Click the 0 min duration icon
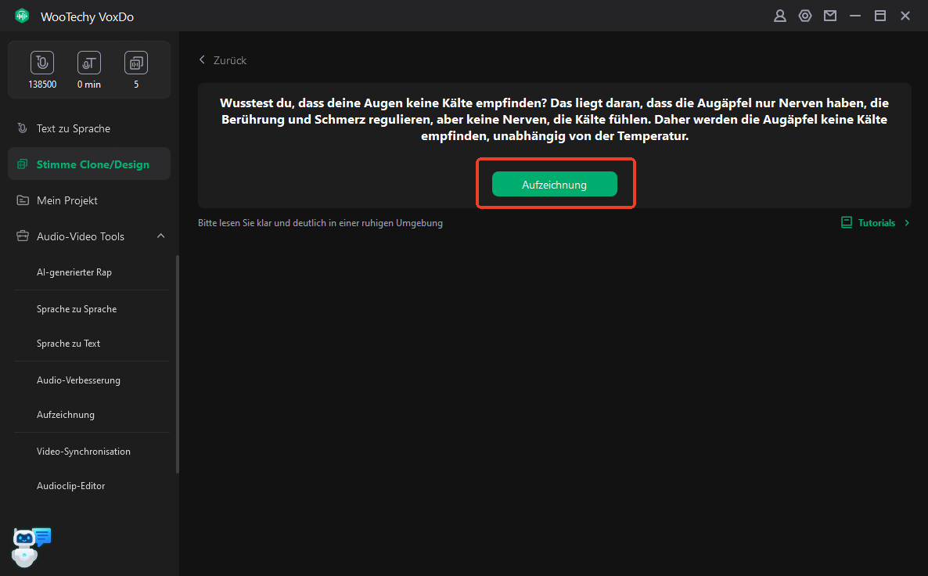Viewport: 928px width, 576px height. [89, 63]
